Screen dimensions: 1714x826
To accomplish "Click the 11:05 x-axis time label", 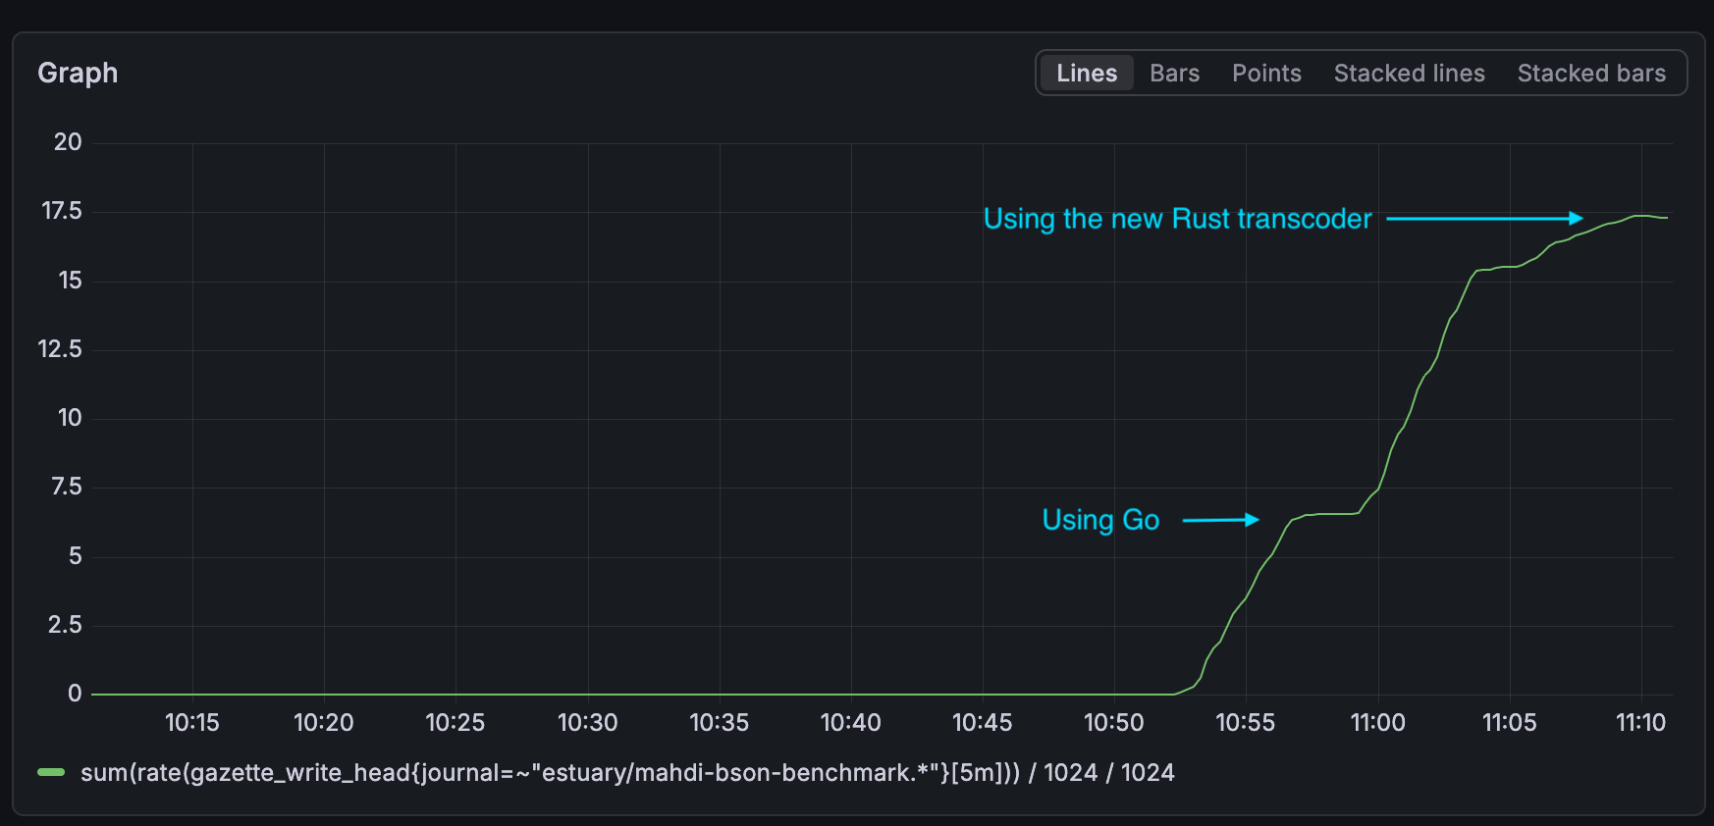I will (x=1509, y=723).
